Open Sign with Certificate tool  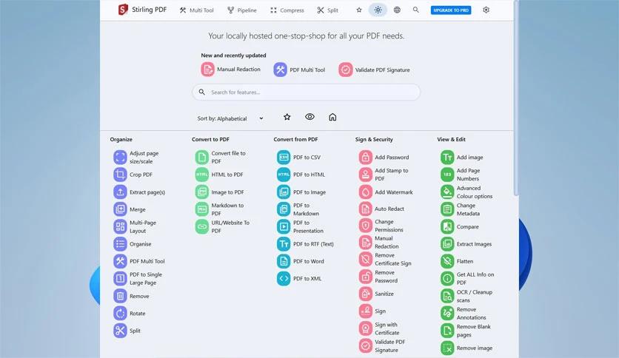coord(379,328)
